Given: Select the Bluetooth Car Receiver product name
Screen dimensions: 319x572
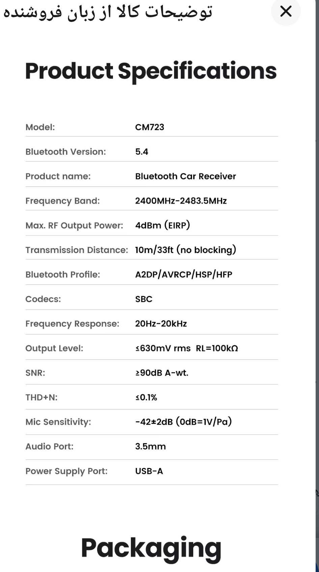Looking at the screenshot, I should pyautogui.click(x=185, y=176).
